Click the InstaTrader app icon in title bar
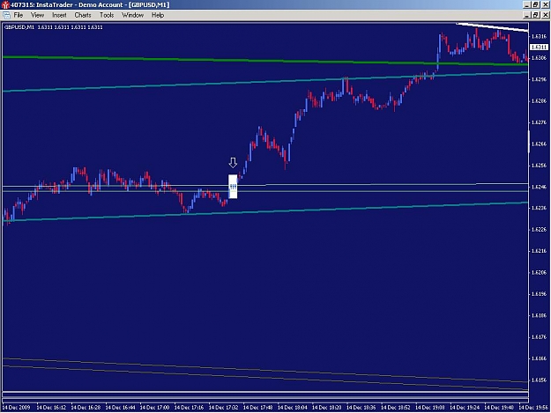Image resolution: width=551 pixels, height=413 pixels. (x=5, y=5)
